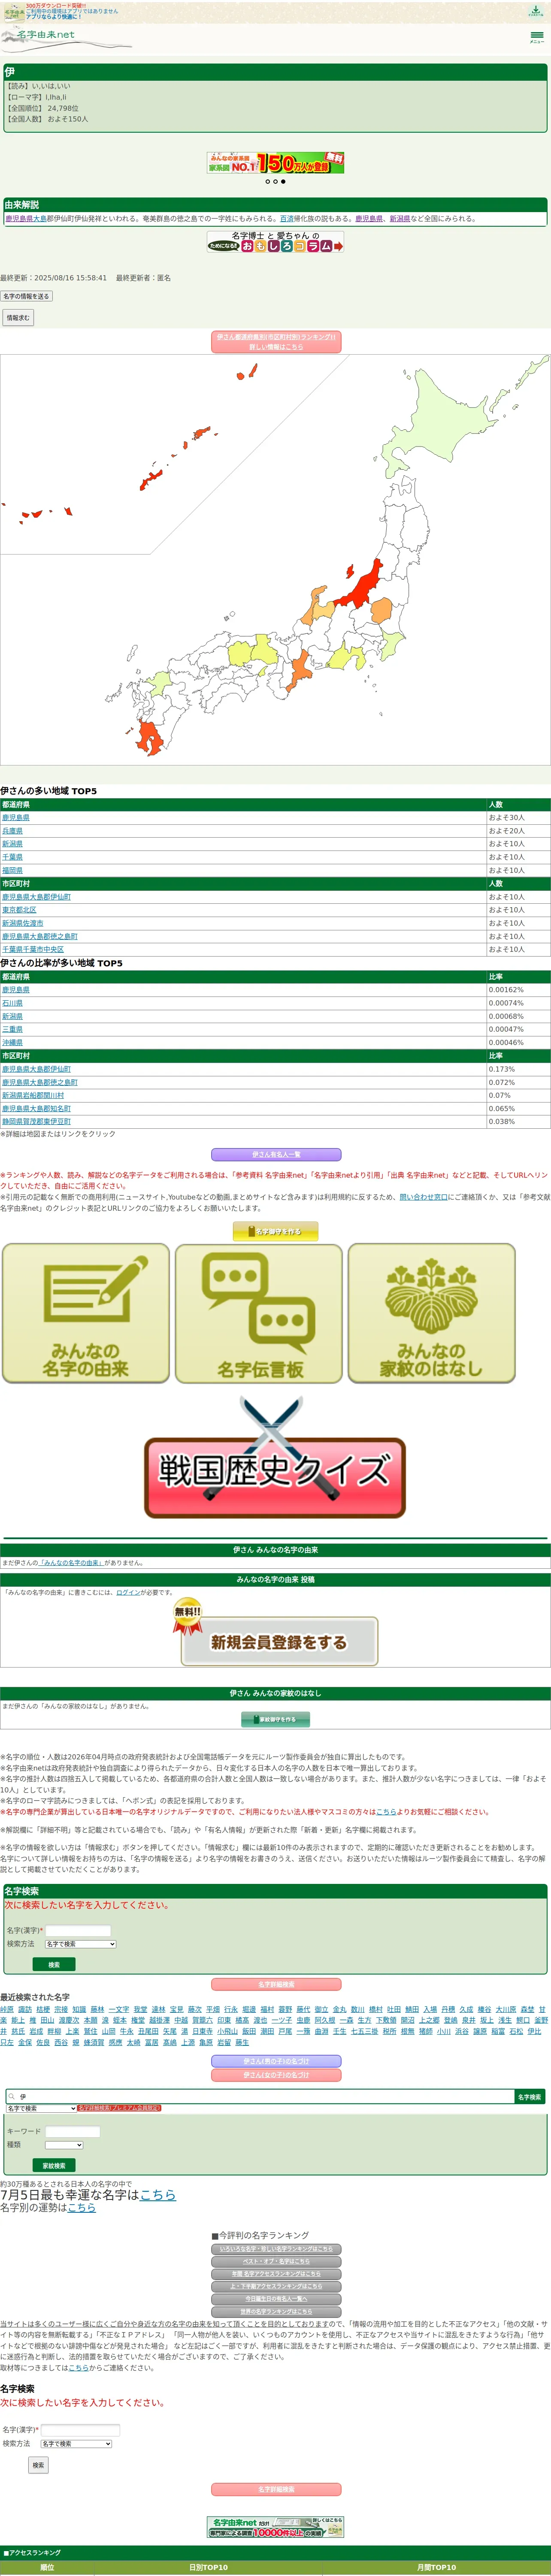Open the 沖縄県 link
The image size is (551, 2576).
tap(12, 1042)
